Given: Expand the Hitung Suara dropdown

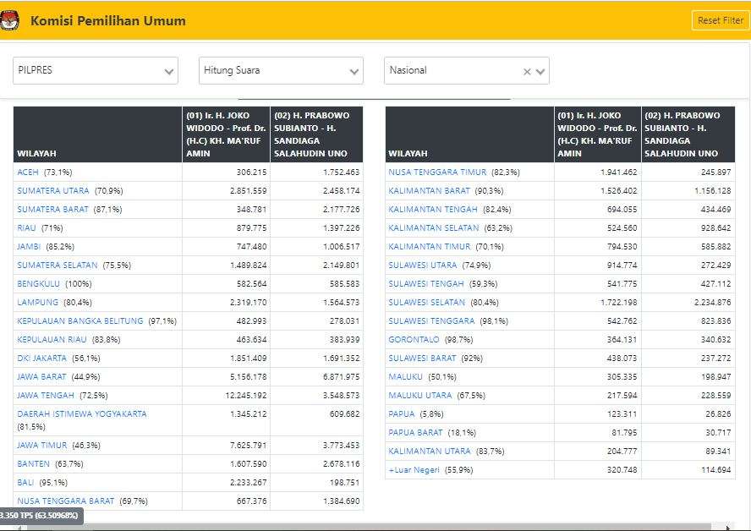Looking at the screenshot, I should tap(281, 71).
